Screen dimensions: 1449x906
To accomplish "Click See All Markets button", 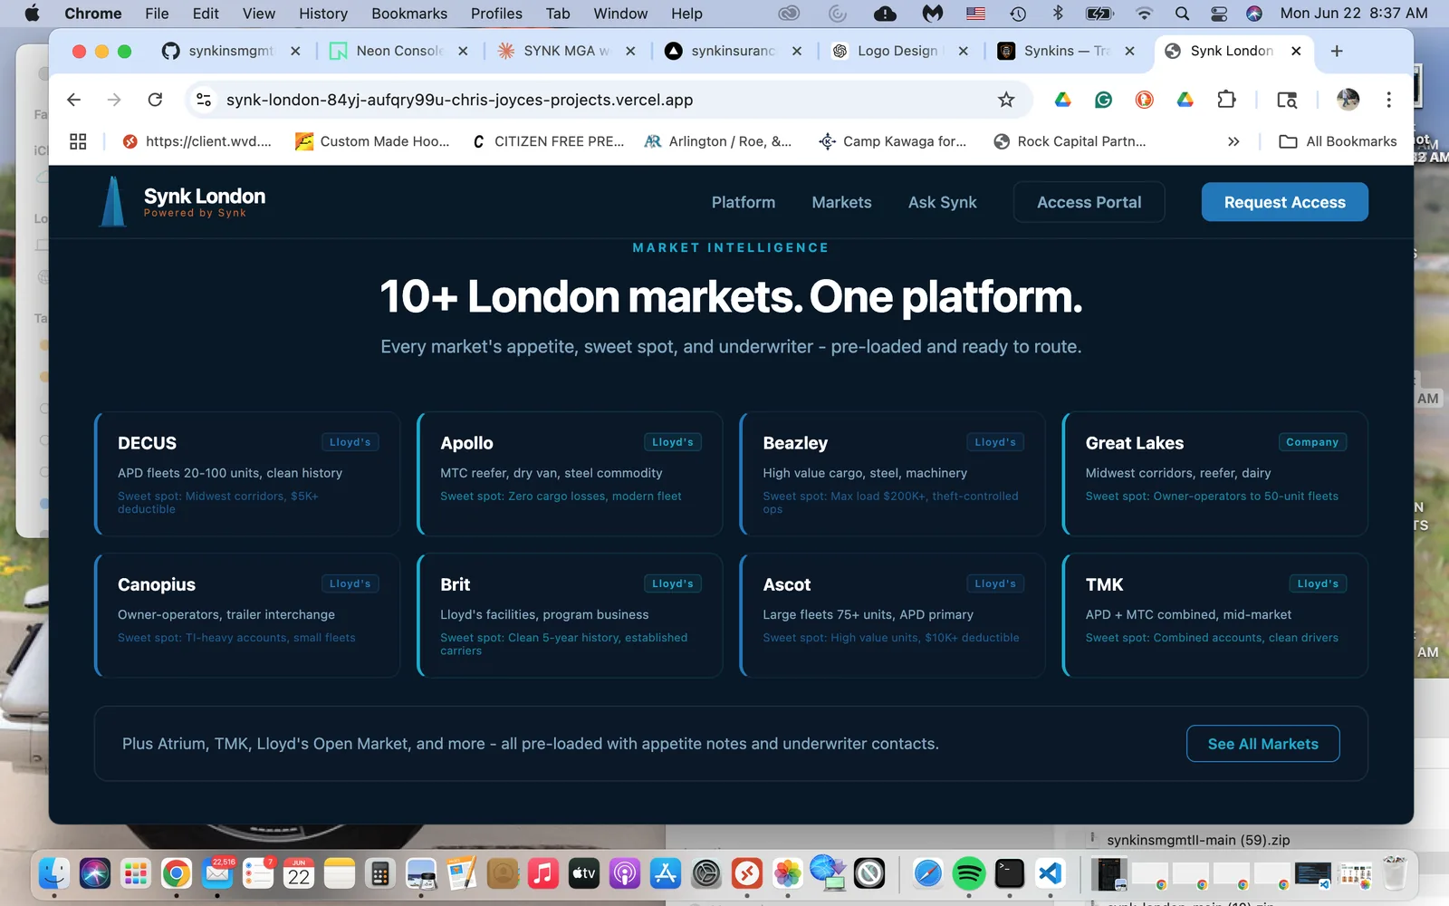I will (1262, 744).
